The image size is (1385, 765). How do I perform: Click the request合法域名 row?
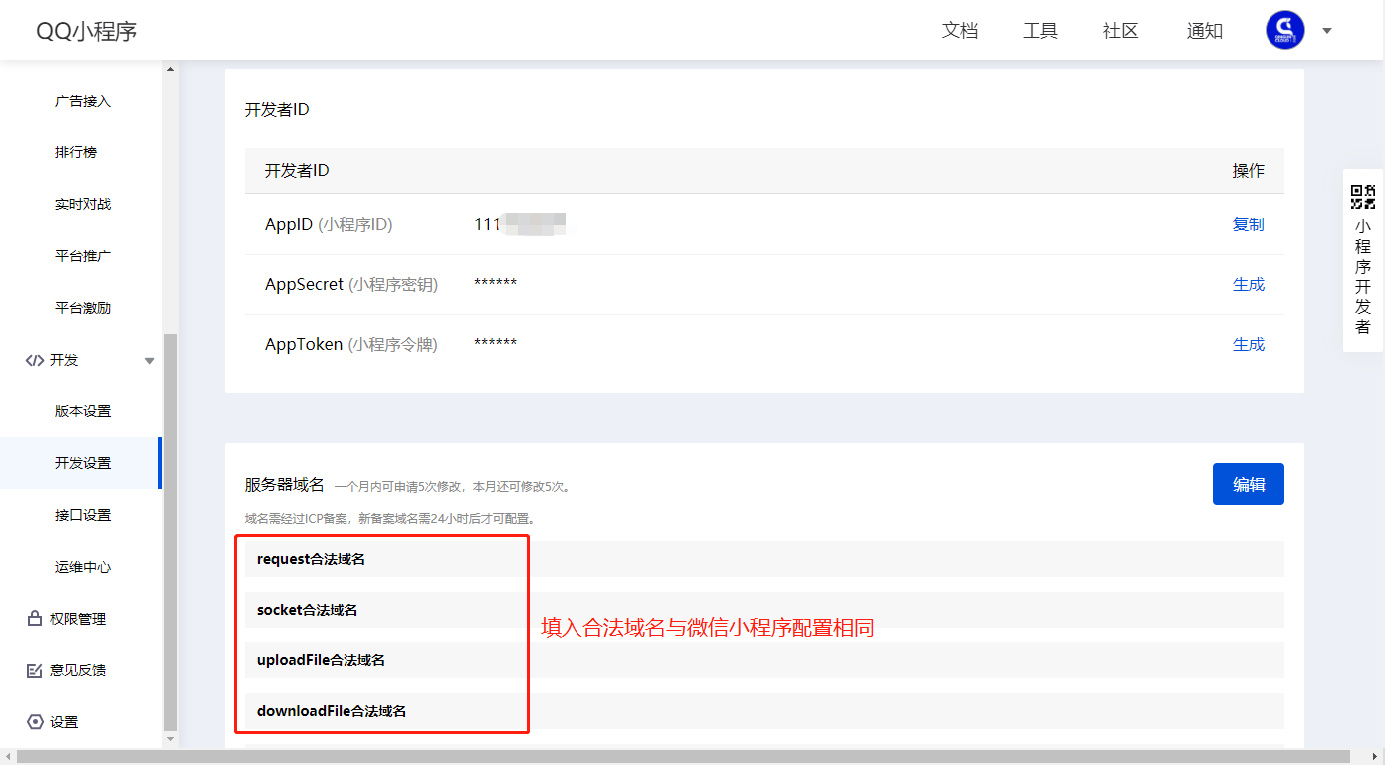765,559
